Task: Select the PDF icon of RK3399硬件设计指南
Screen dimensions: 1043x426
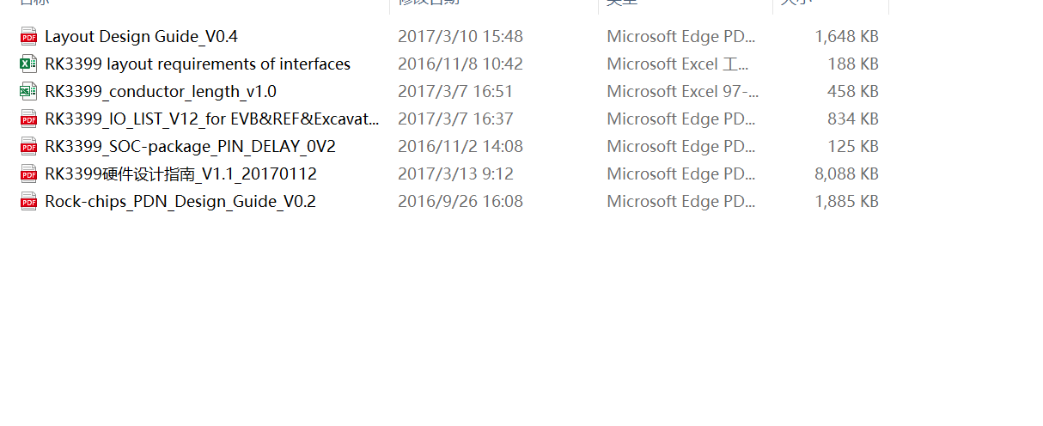Action: [28, 173]
